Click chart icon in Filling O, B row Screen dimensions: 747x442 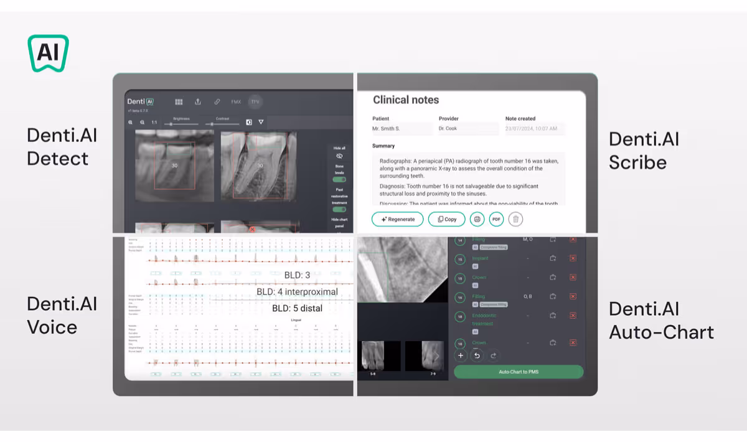(x=552, y=296)
